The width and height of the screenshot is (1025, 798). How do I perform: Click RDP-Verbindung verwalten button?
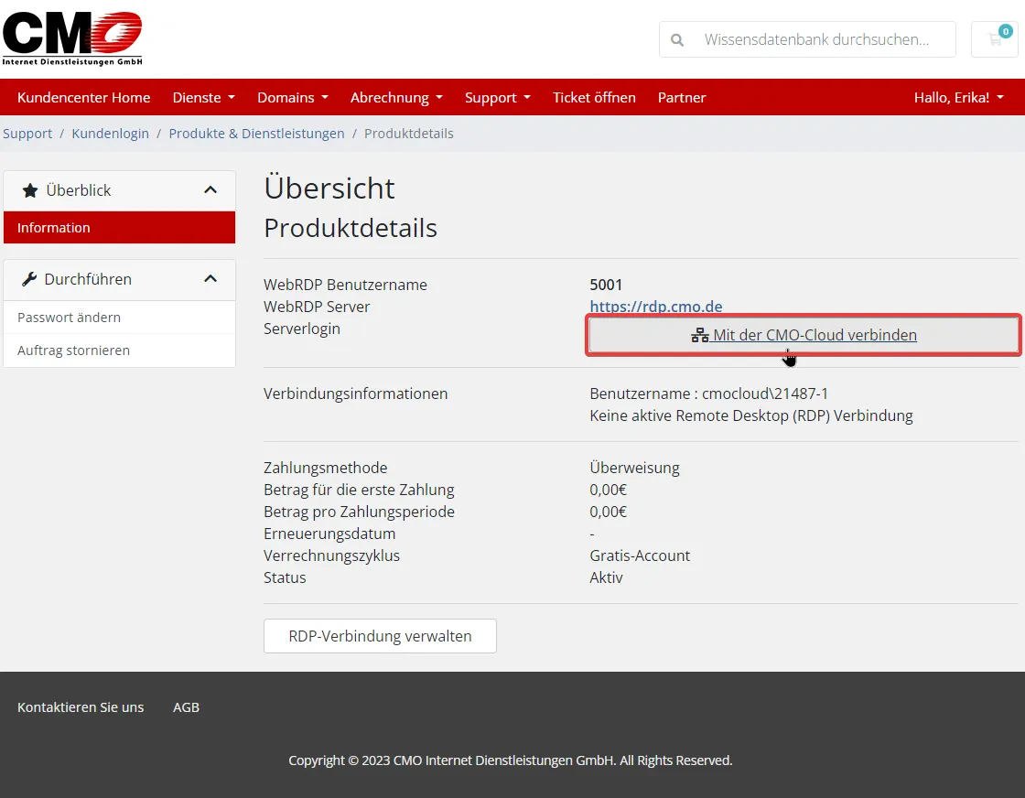click(x=380, y=636)
